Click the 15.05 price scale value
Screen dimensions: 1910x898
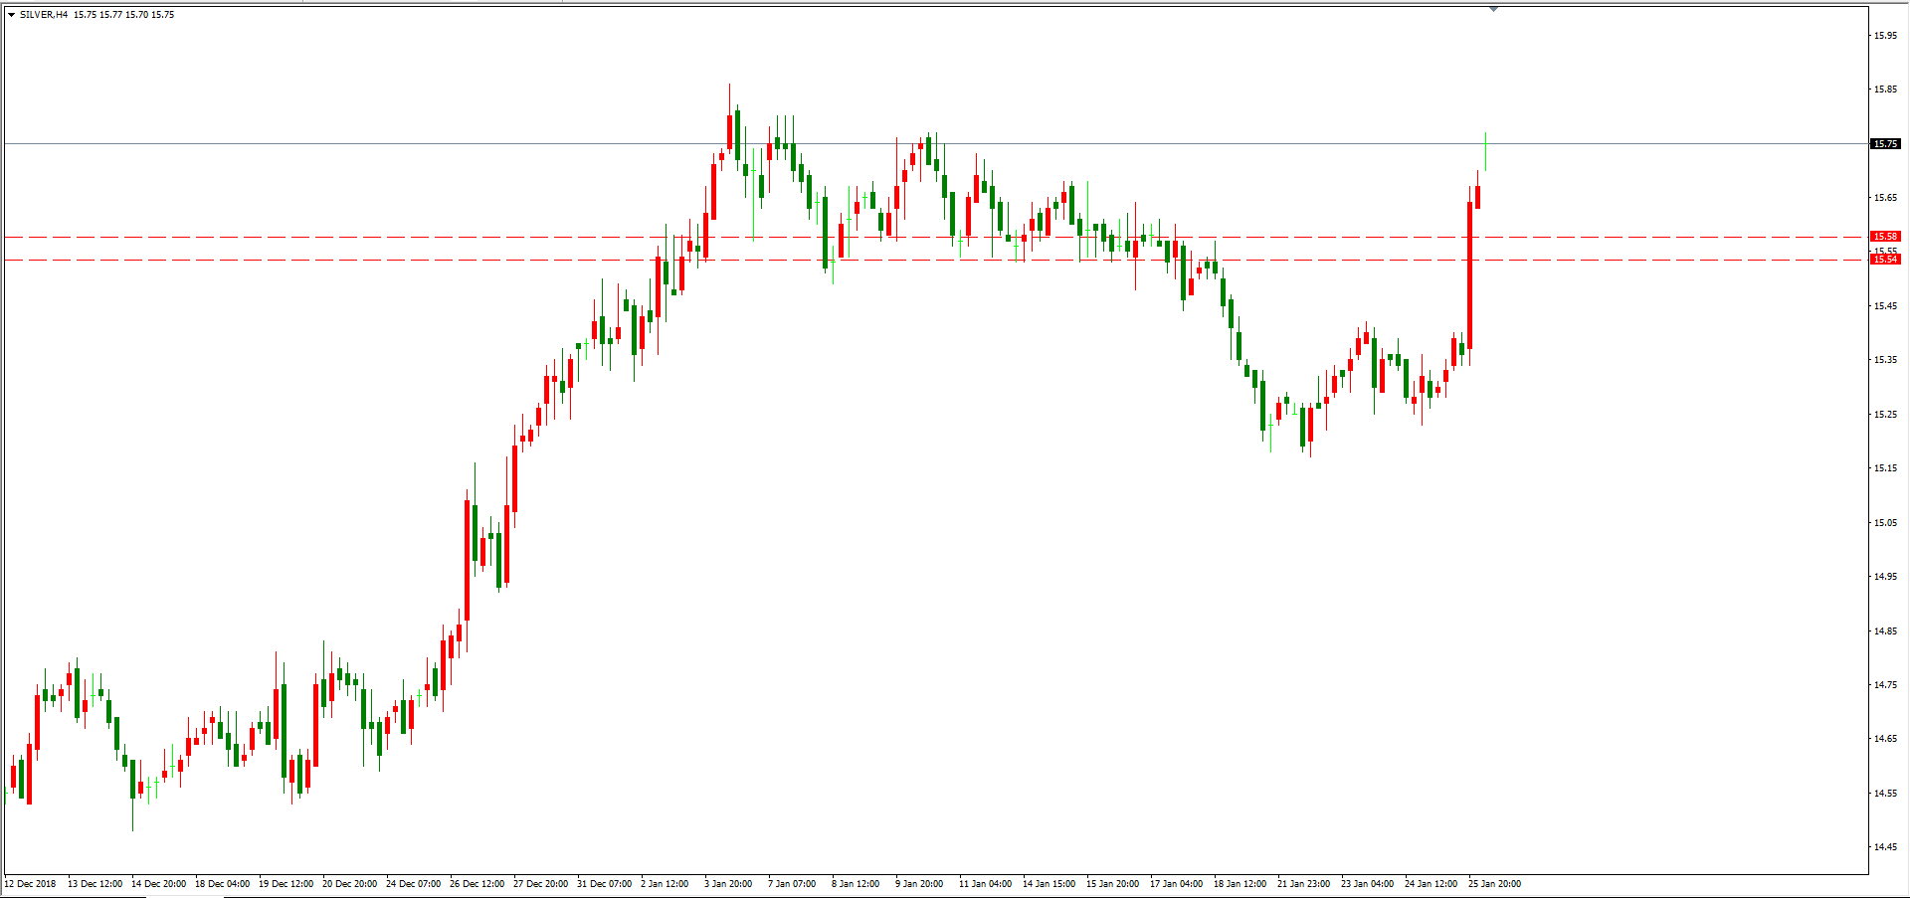(x=1885, y=523)
